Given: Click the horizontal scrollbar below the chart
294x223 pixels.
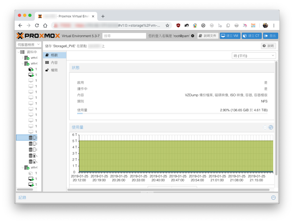Looking at the screenshot, I should click(168, 190).
